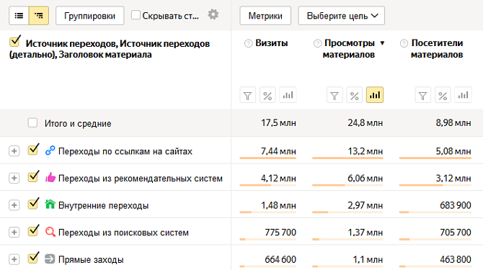The image size is (483, 270).
Task: Open table settings gear icon
Action: tap(213, 14)
